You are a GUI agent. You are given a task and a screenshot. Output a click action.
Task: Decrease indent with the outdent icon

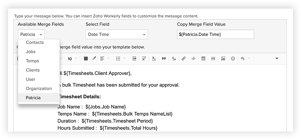[134, 59]
